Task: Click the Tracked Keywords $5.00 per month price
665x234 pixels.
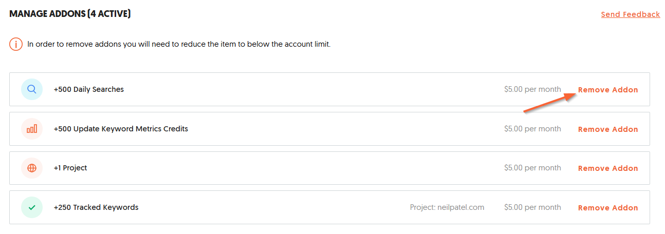Action: (532, 207)
